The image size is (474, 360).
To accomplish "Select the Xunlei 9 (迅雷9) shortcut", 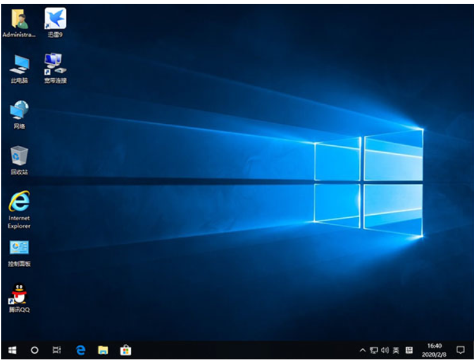I will click(55, 20).
